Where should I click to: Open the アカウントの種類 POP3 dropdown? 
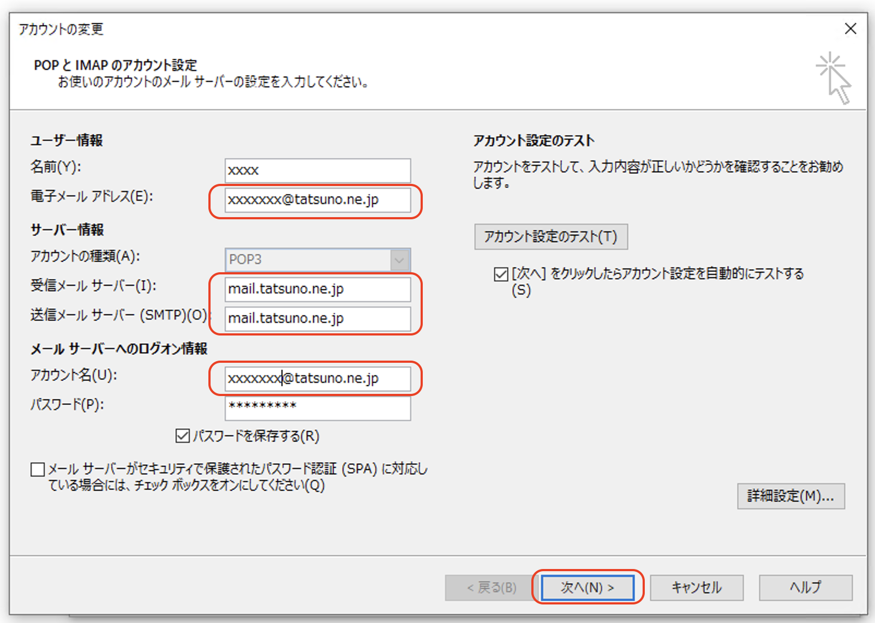point(317,260)
